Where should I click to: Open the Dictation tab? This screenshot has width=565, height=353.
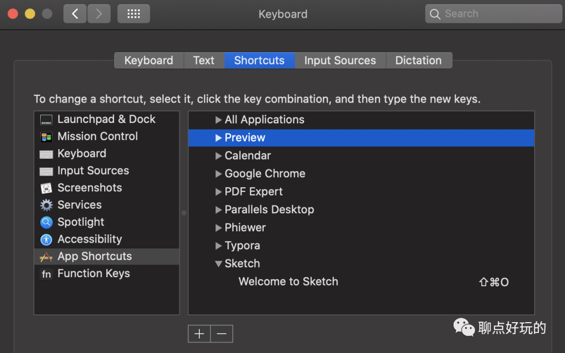pyautogui.click(x=419, y=61)
